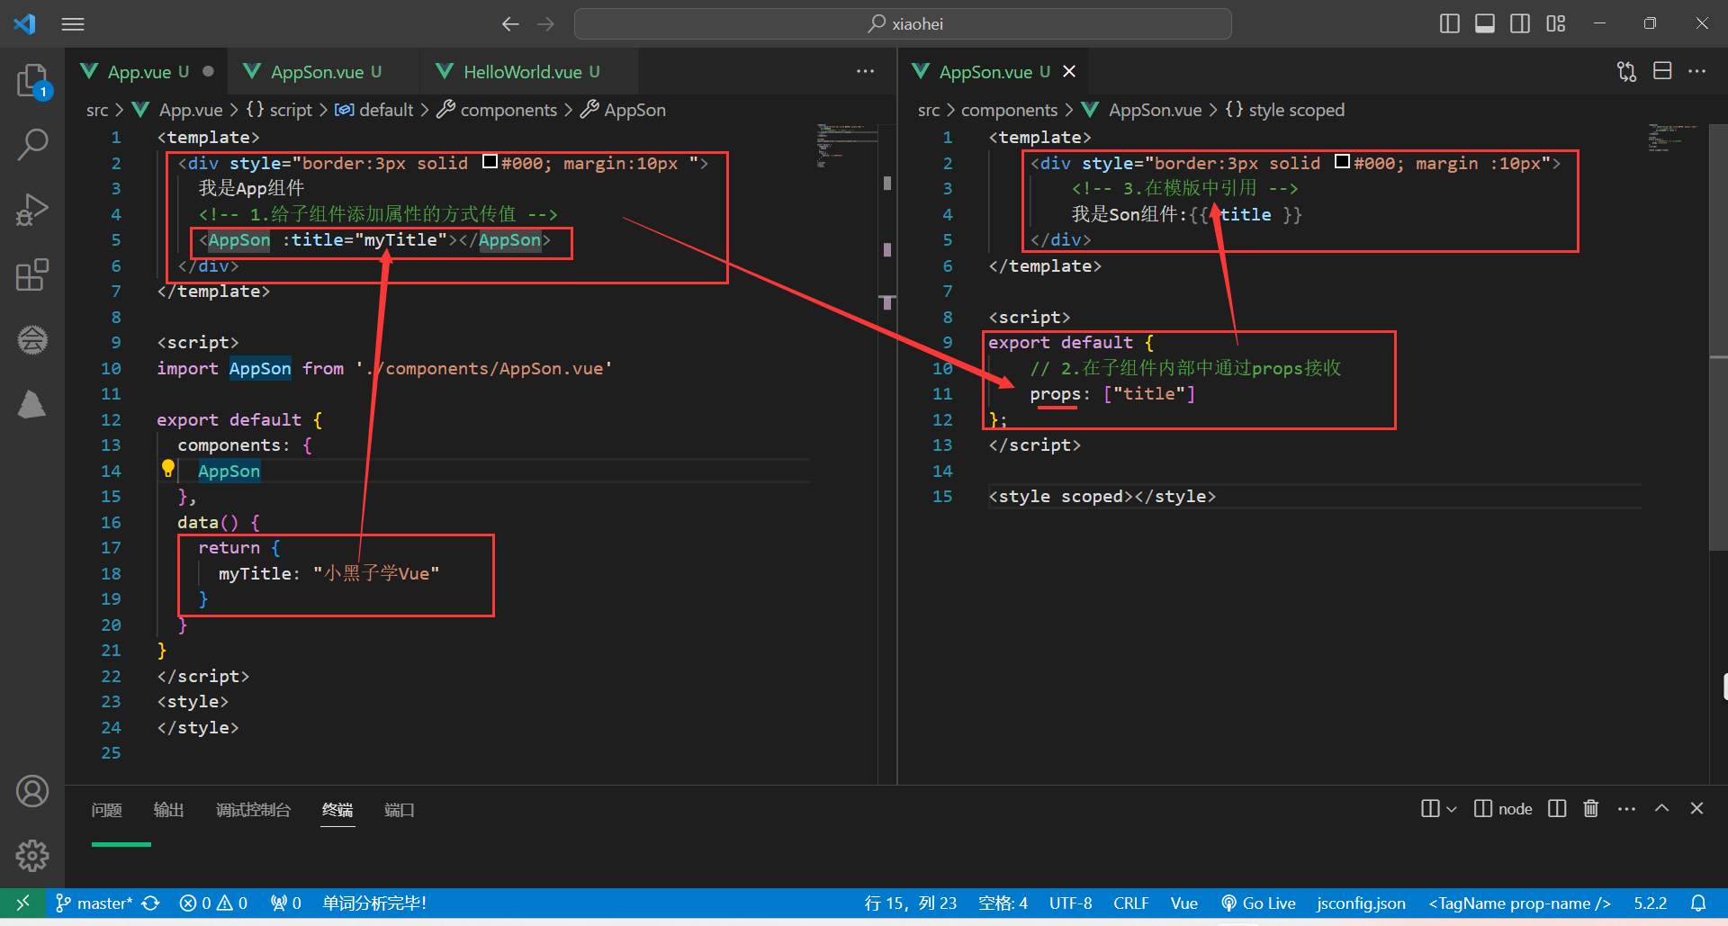Open terminal panel more actions
The width and height of the screenshot is (1728, 926).
(1626, 809)
